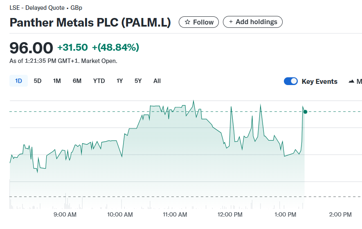
Task: Switch chart to 6M range
Action: (77, 81)
